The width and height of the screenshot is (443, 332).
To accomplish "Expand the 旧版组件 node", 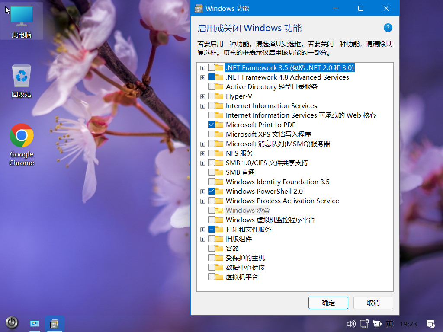I will pos(202,239).
